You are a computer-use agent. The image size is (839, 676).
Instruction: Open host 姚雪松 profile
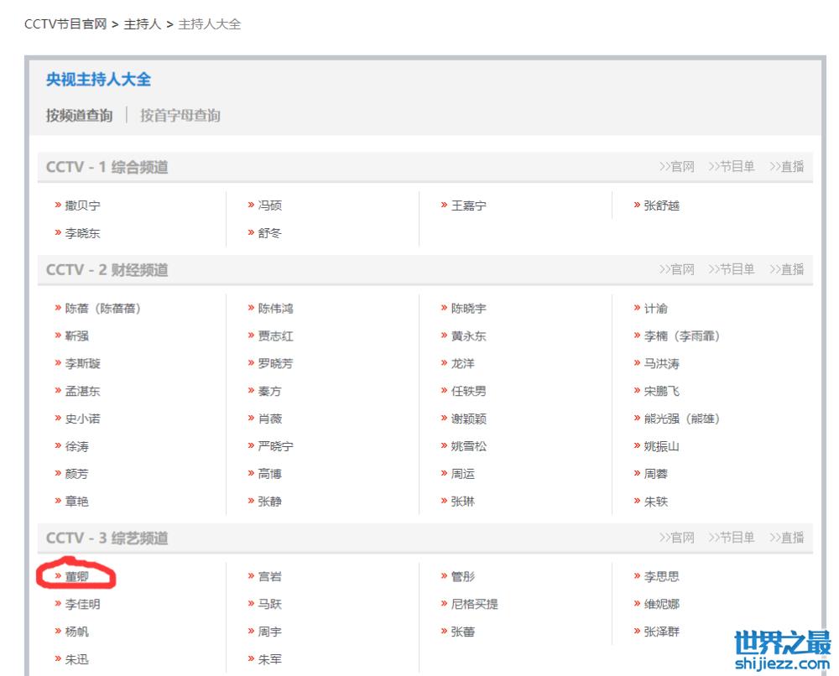(x=468, y=446)
